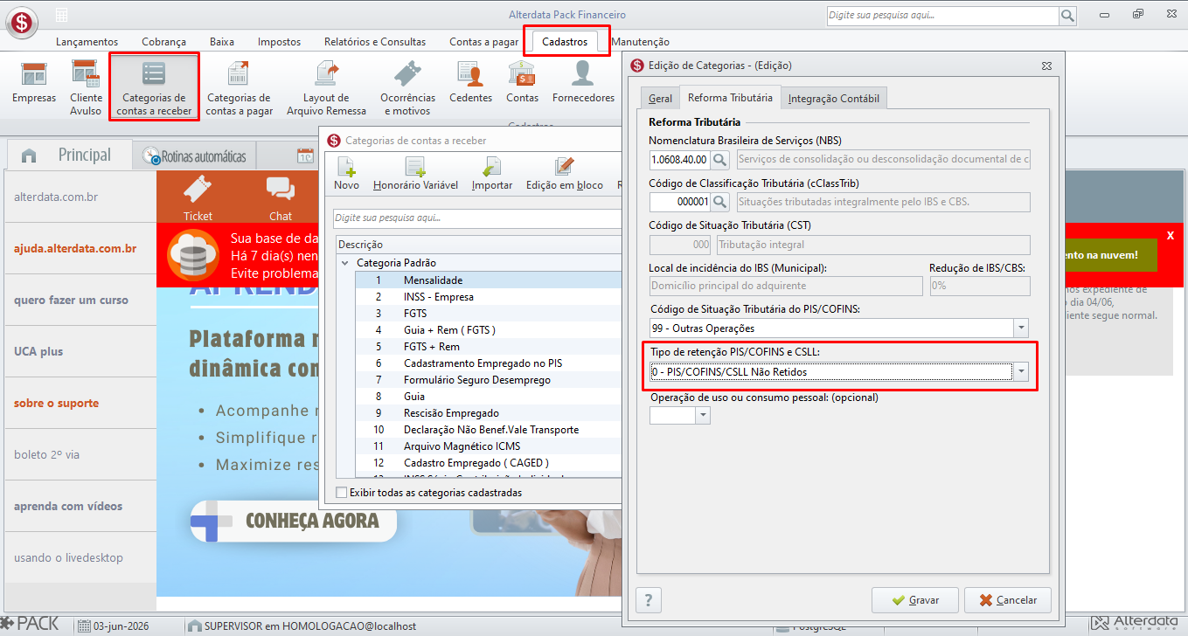The width and height of the screenshot is (1188, 636).
Task: Open Tipo de retenção PIS/COFINS e CSLL dropdown
Action: (x=1021, y=372)
